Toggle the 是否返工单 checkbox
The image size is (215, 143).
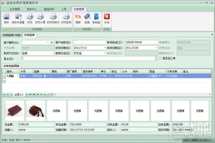(161, 58)
